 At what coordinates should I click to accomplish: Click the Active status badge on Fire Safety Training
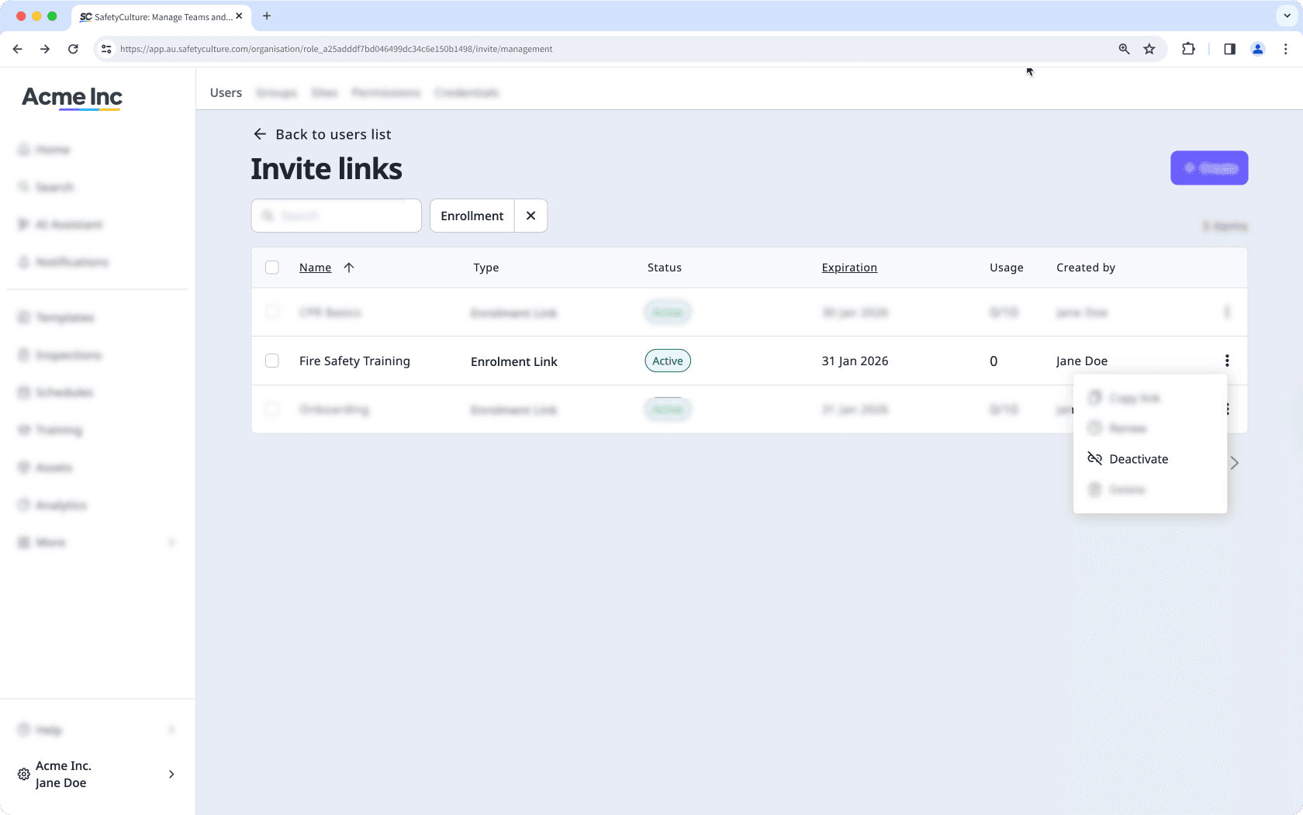(667, 361)
